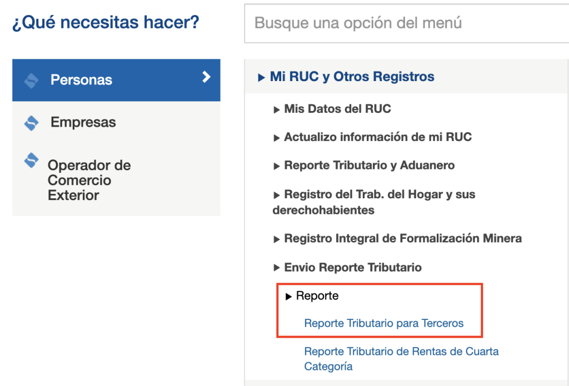The image size is (569, 386).
Task: Click the blue diamond icon beside Empresas
Action: 32,123
